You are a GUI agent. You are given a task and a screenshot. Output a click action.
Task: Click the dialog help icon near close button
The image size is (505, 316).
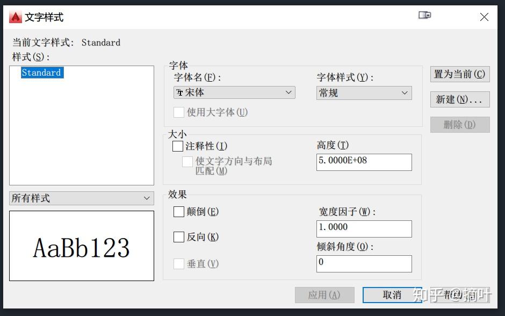point(424,15)
